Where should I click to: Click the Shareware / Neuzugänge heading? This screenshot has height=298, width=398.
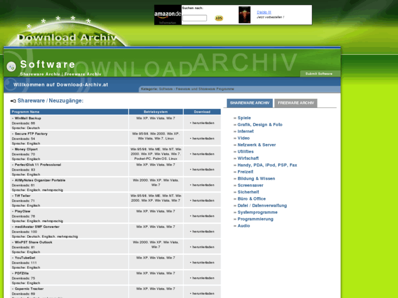[50, 101]
